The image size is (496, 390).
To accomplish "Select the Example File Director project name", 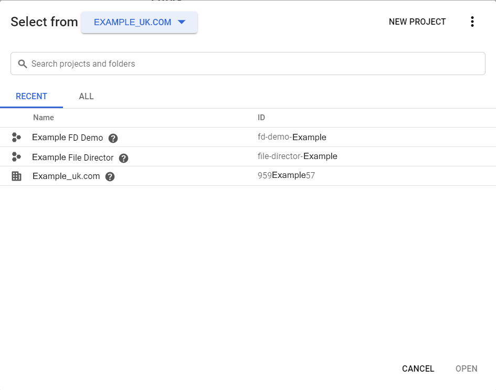I will (72, 157).
